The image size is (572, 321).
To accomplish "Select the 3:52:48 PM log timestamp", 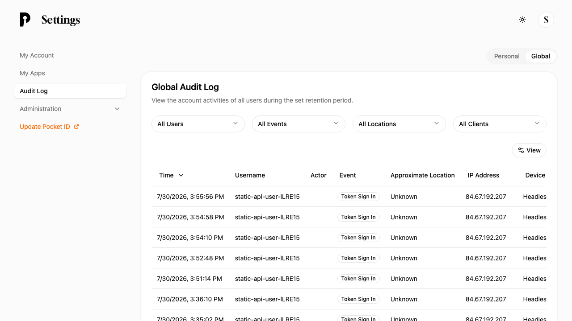I will pos(190,258).
